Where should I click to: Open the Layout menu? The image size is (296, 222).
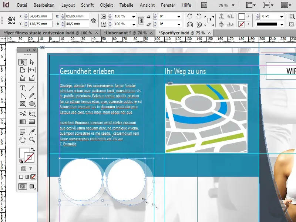(x=68, y=5)
